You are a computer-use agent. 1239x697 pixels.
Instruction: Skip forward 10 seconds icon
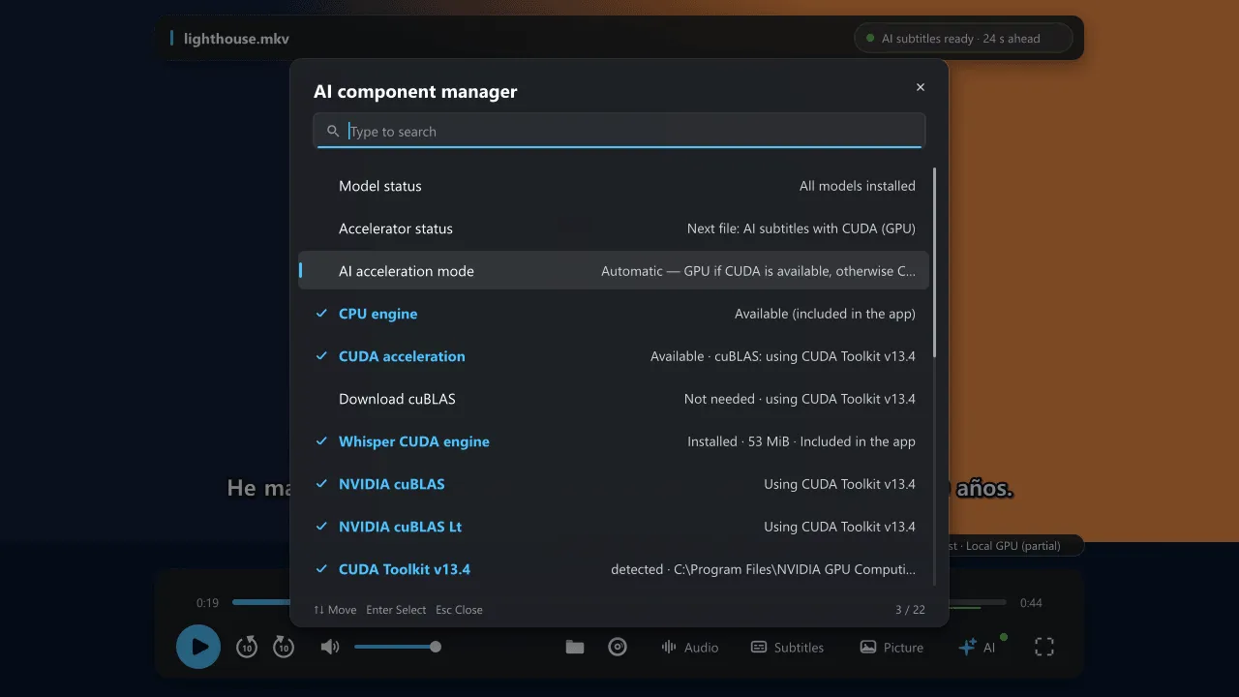point(284,647)
